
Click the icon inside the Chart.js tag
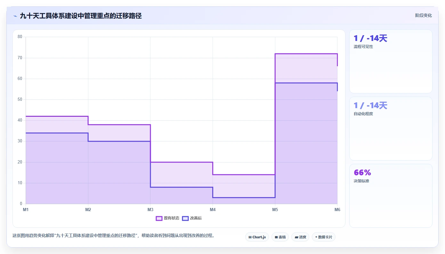pyautogui.click(x=250, y=237)
